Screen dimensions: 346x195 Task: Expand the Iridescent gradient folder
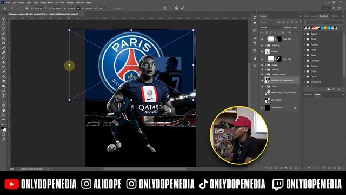pos(305,82)
